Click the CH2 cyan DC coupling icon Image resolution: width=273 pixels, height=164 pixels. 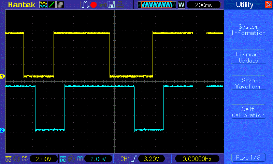pos(63,159)
